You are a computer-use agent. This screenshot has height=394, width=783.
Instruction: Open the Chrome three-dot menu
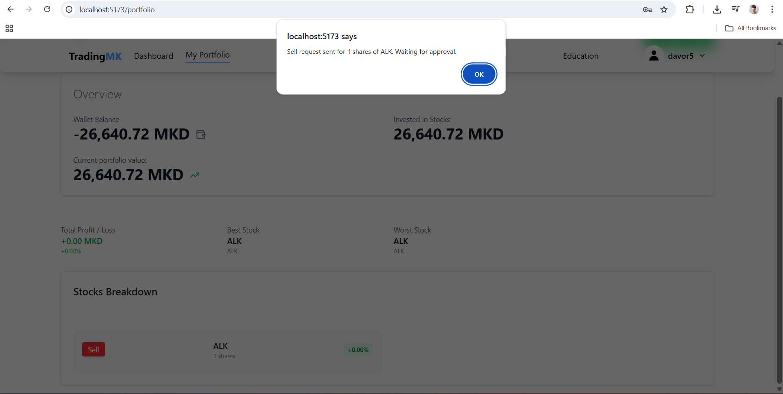772,9
